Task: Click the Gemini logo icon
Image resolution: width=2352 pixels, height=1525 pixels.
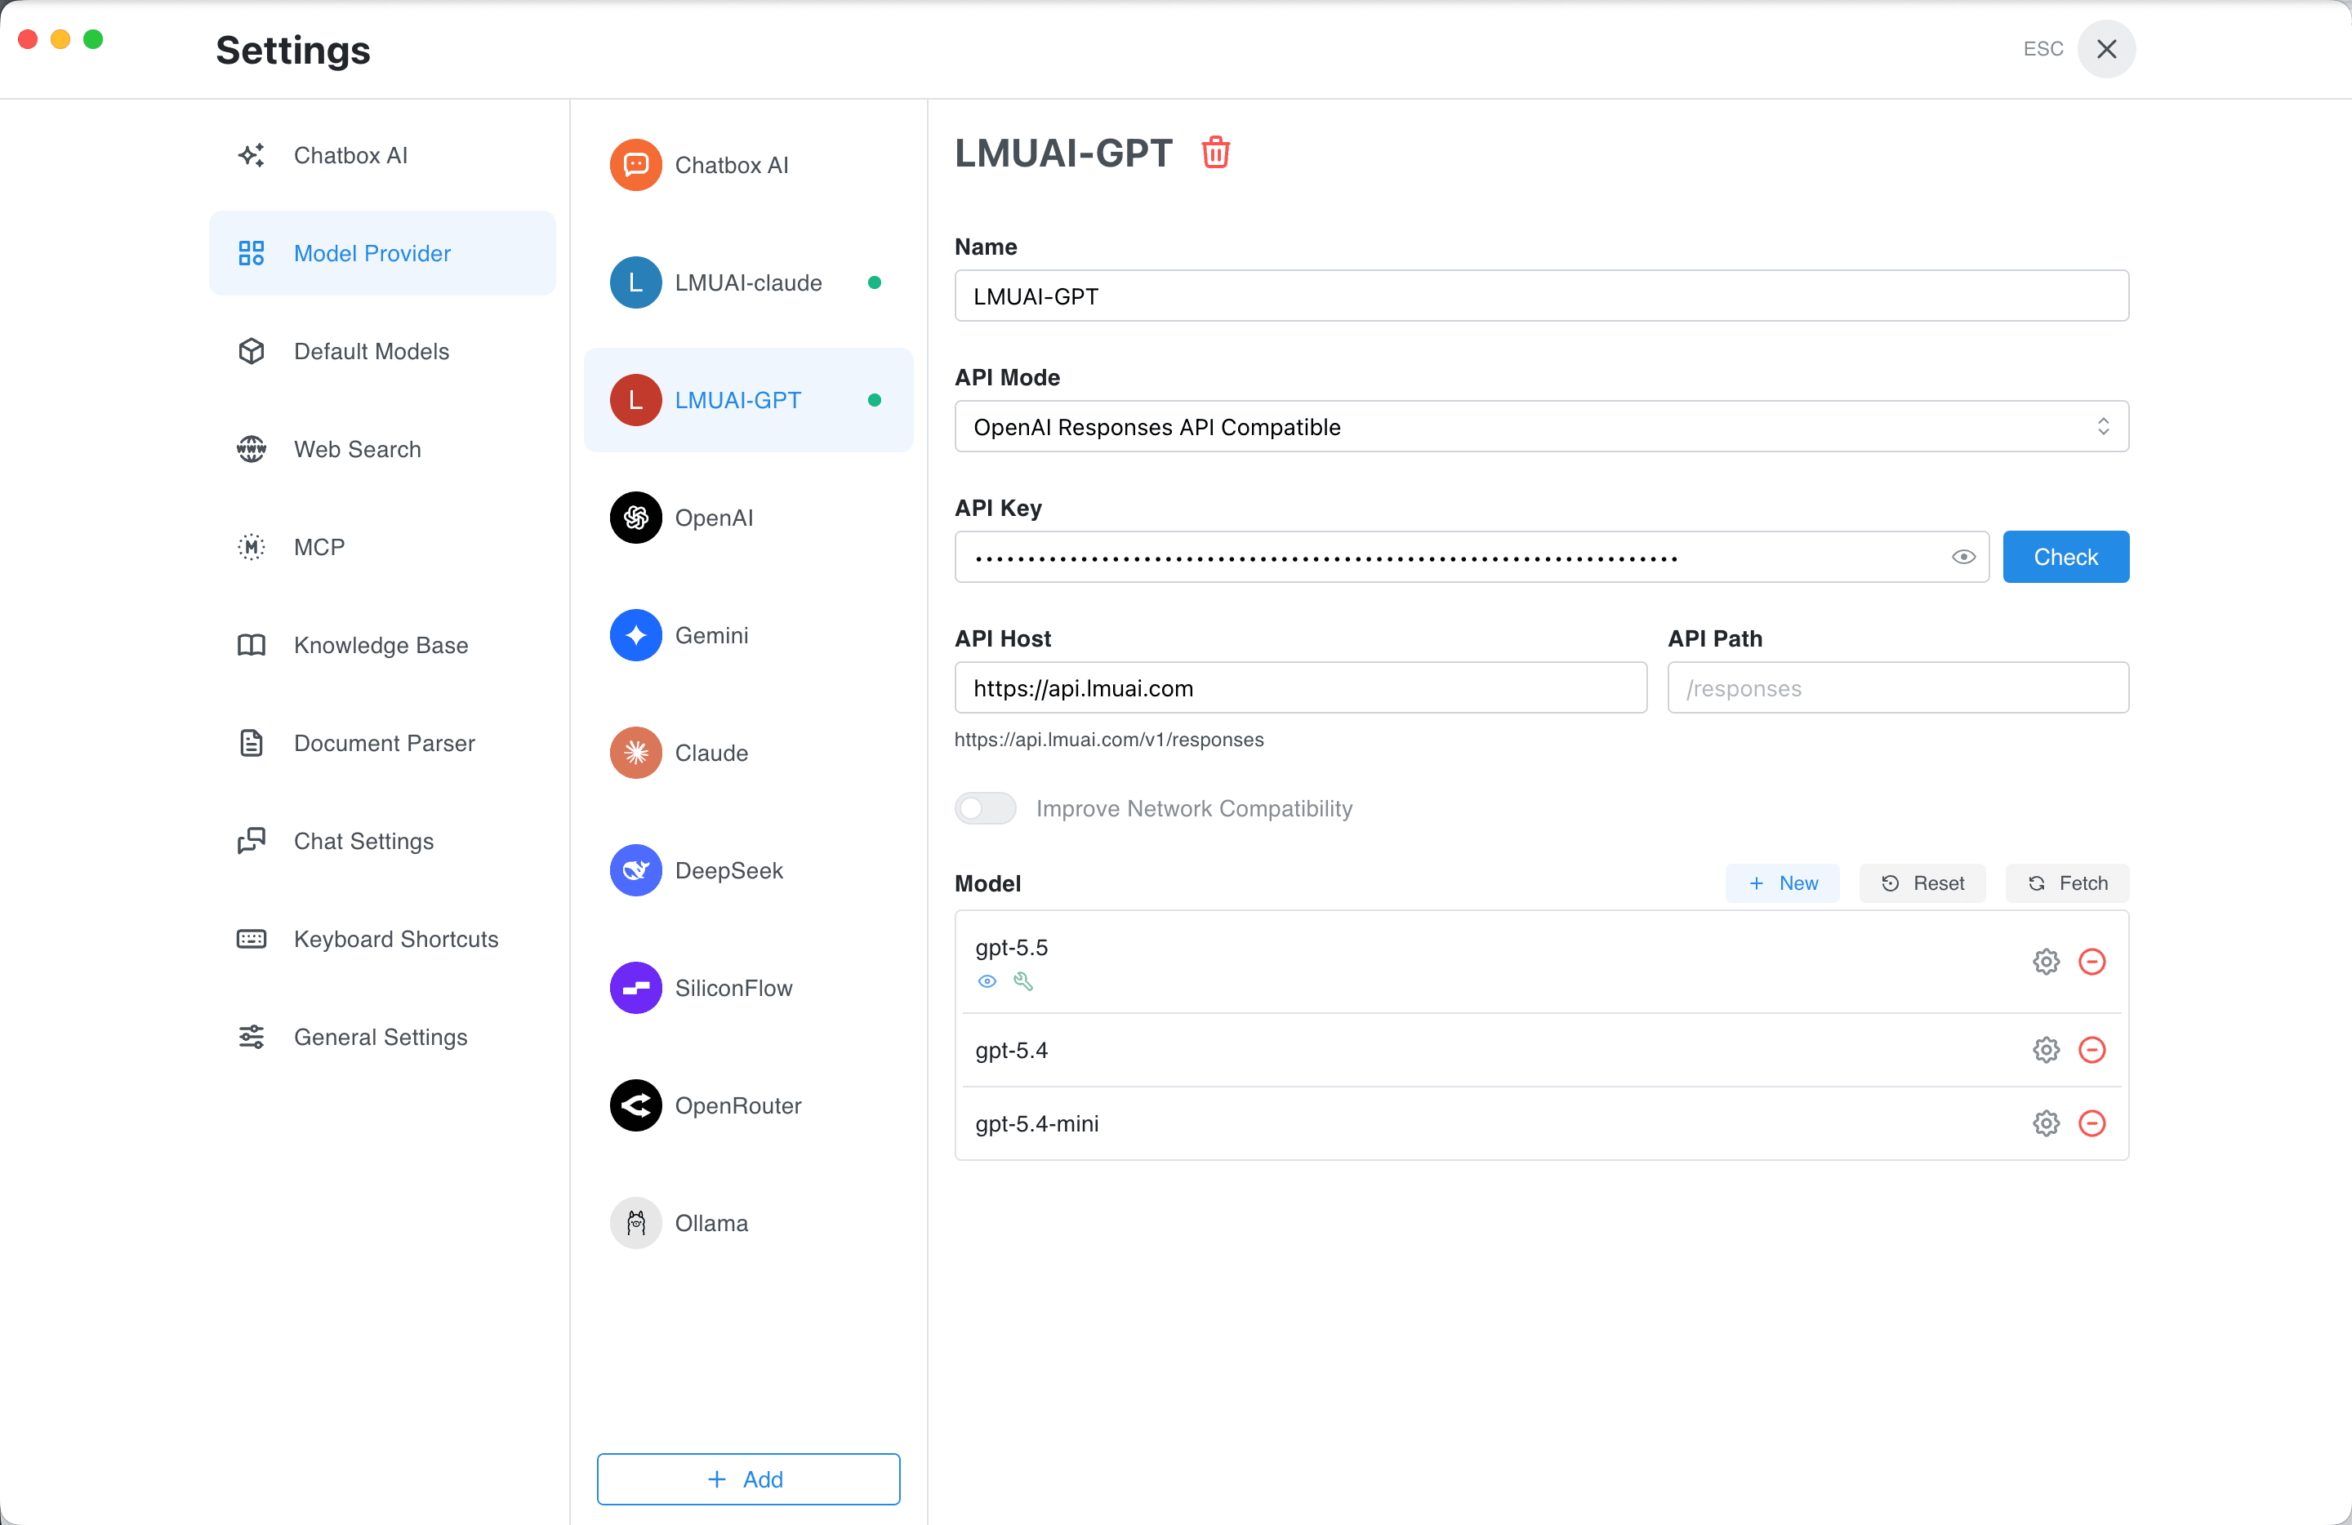Action: pyautogui.click(x=635, y=635)
